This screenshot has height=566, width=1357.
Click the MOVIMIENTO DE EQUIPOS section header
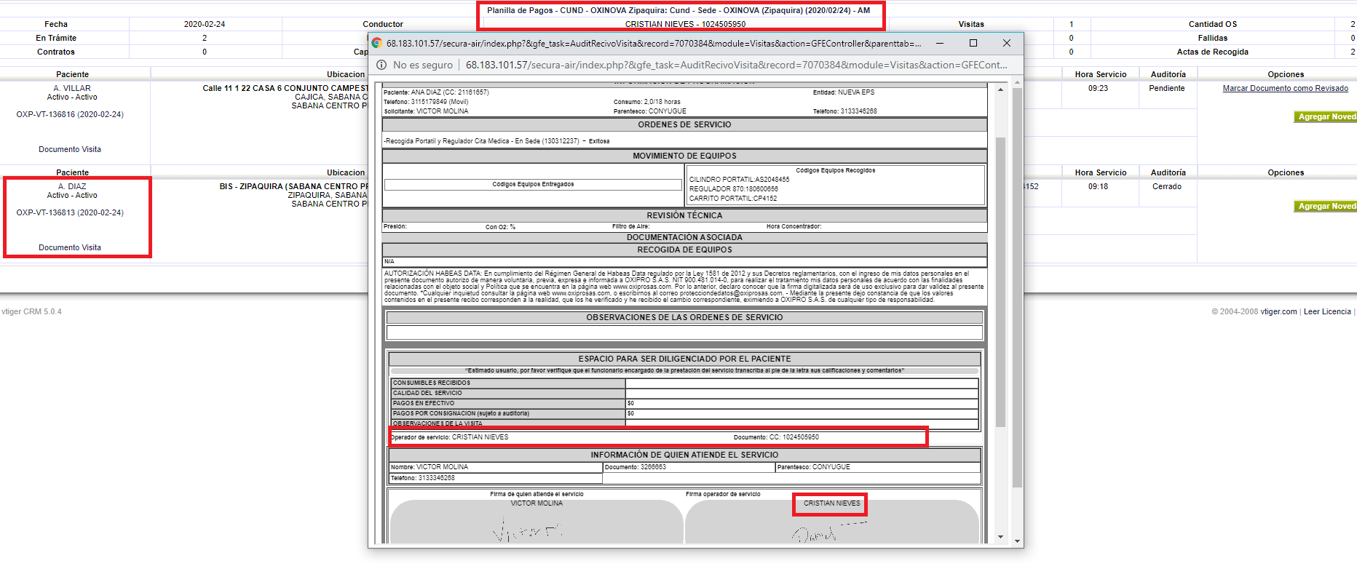pos(684,156)
